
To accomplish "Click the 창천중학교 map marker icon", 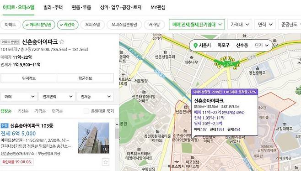I will tap(258, 68).
